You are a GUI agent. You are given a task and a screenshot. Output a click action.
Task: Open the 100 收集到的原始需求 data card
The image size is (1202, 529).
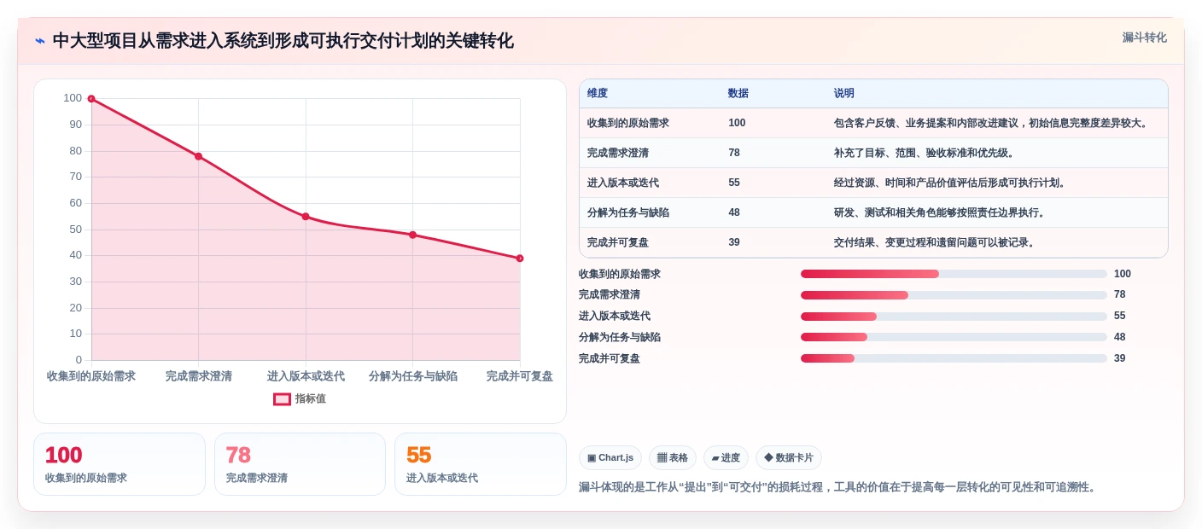point(120,464)
